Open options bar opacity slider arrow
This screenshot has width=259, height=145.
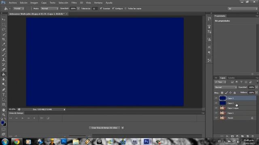[78, 8]
